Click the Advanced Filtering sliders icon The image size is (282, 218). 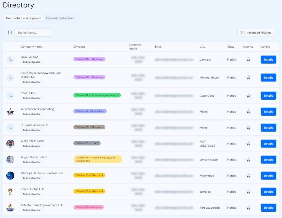tap(243, 32)
